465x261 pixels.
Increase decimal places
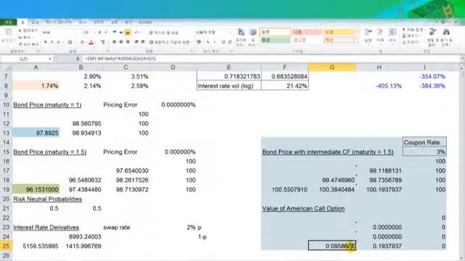223,42
